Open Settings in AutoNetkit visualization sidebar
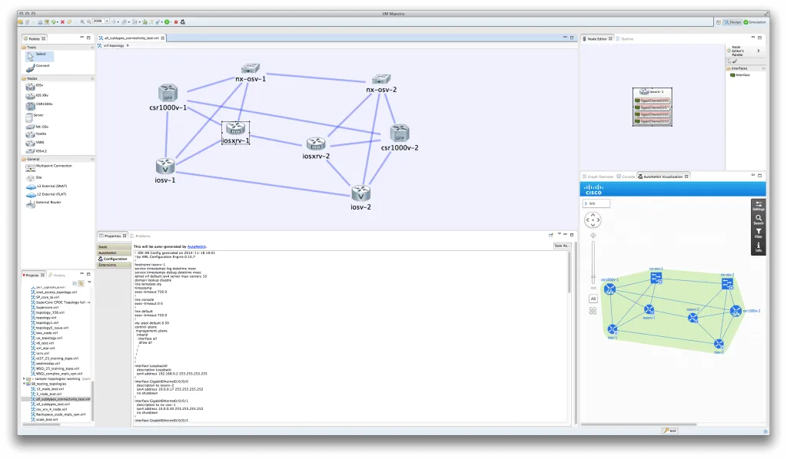The width and height of the screenshot is (787, 459). pos(759,206)
